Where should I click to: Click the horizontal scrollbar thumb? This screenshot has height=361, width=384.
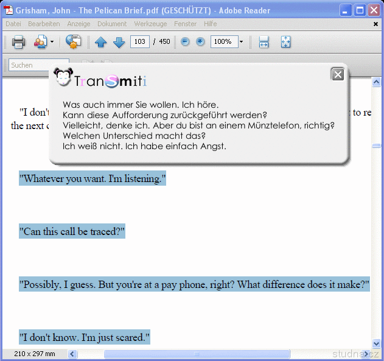(x=197, y=354)
